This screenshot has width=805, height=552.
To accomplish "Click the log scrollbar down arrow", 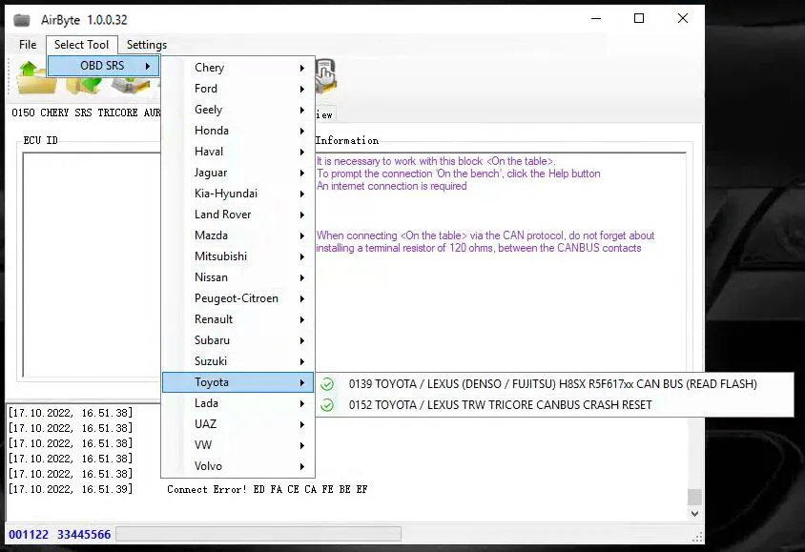I will pyautogui.click(x=694, y=513).
